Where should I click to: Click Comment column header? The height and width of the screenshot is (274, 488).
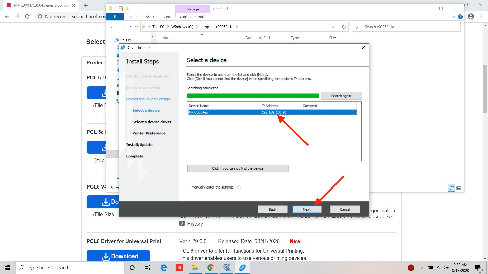[328, 106]
